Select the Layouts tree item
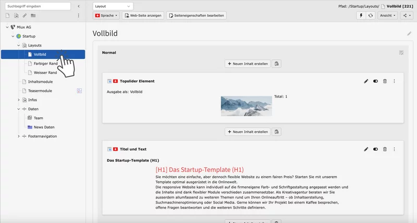 (x=34, y=45)
